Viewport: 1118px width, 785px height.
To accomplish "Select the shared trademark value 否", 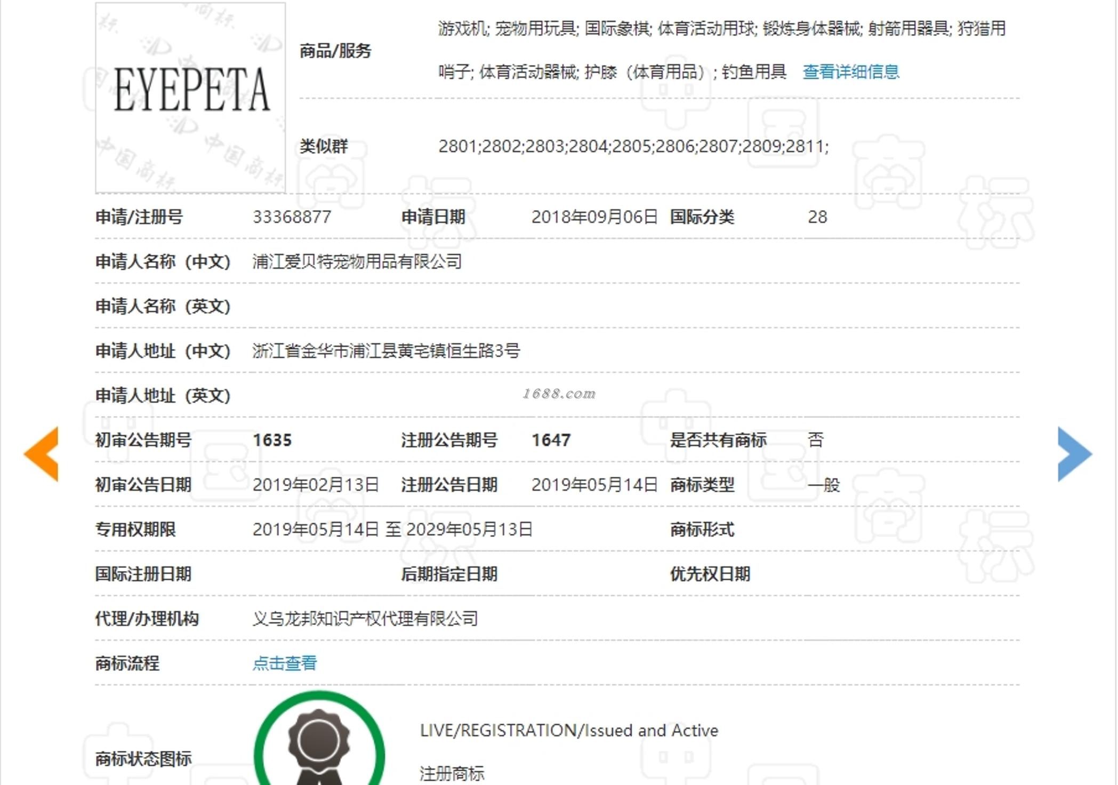I will point(816,440).
